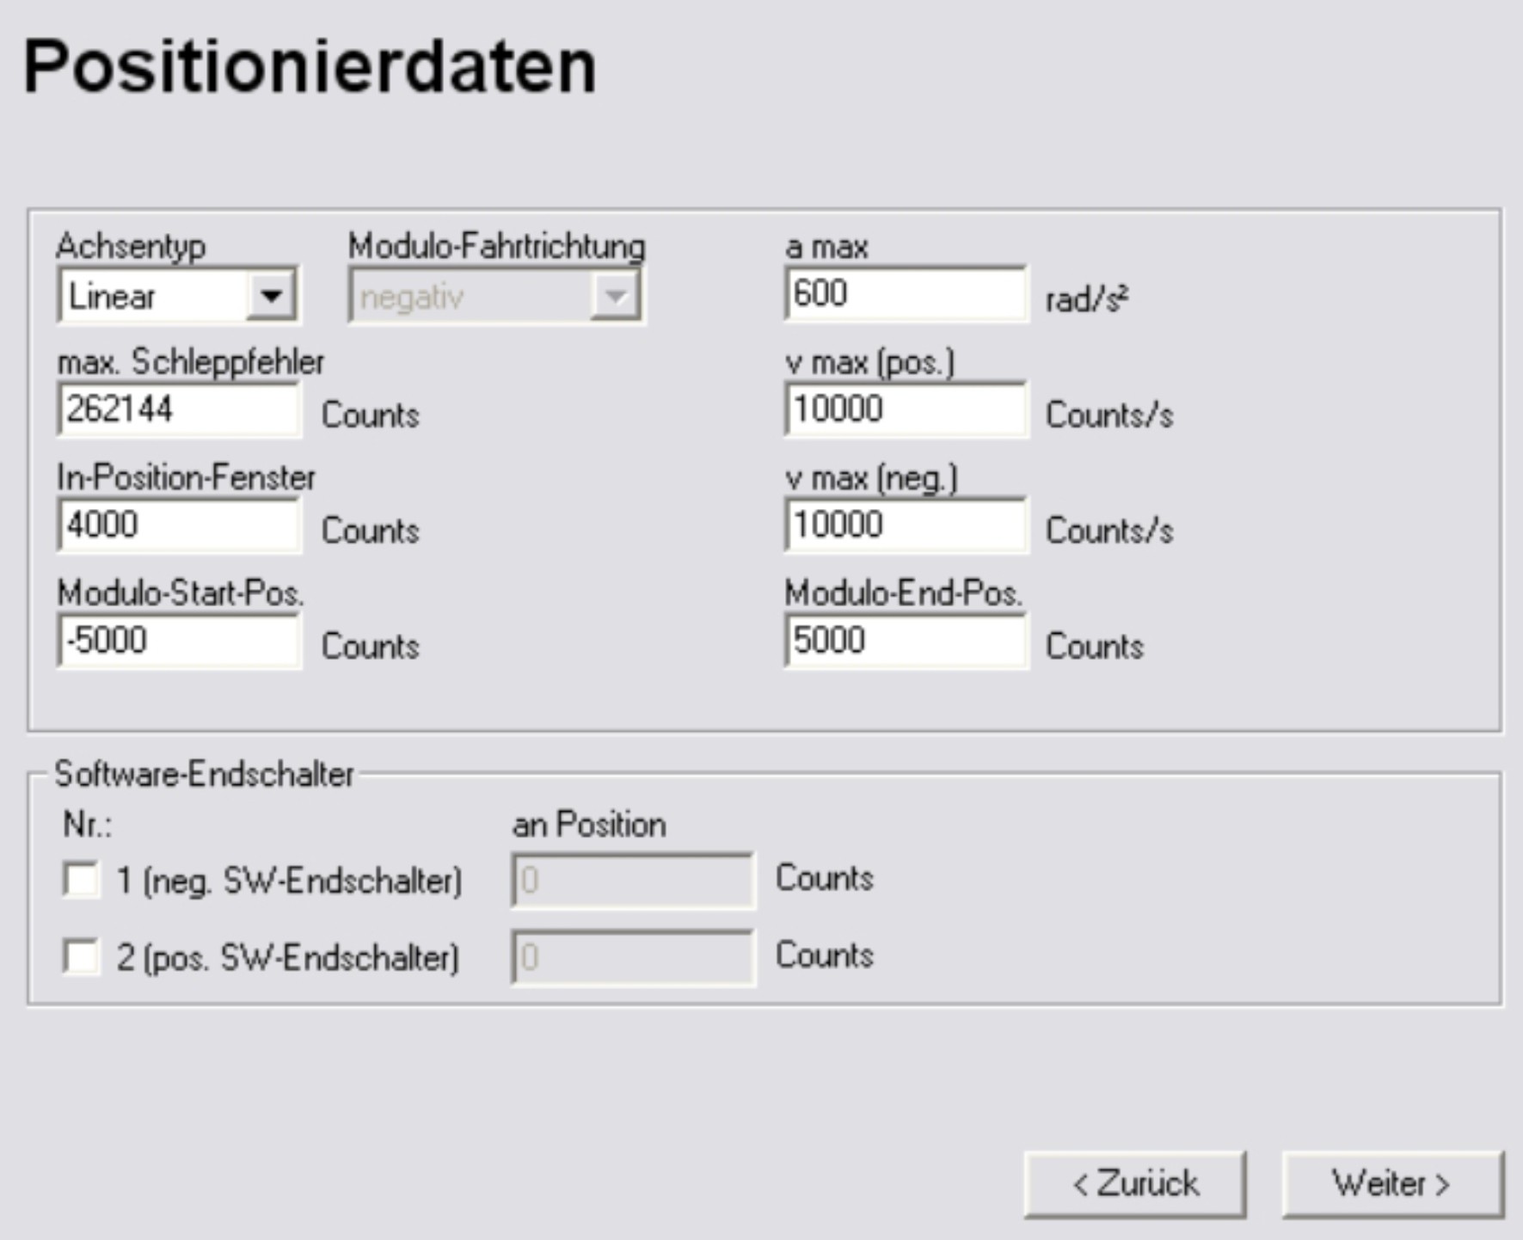
Task: Click the Linear axis type combo box
Action: (155, 297)
